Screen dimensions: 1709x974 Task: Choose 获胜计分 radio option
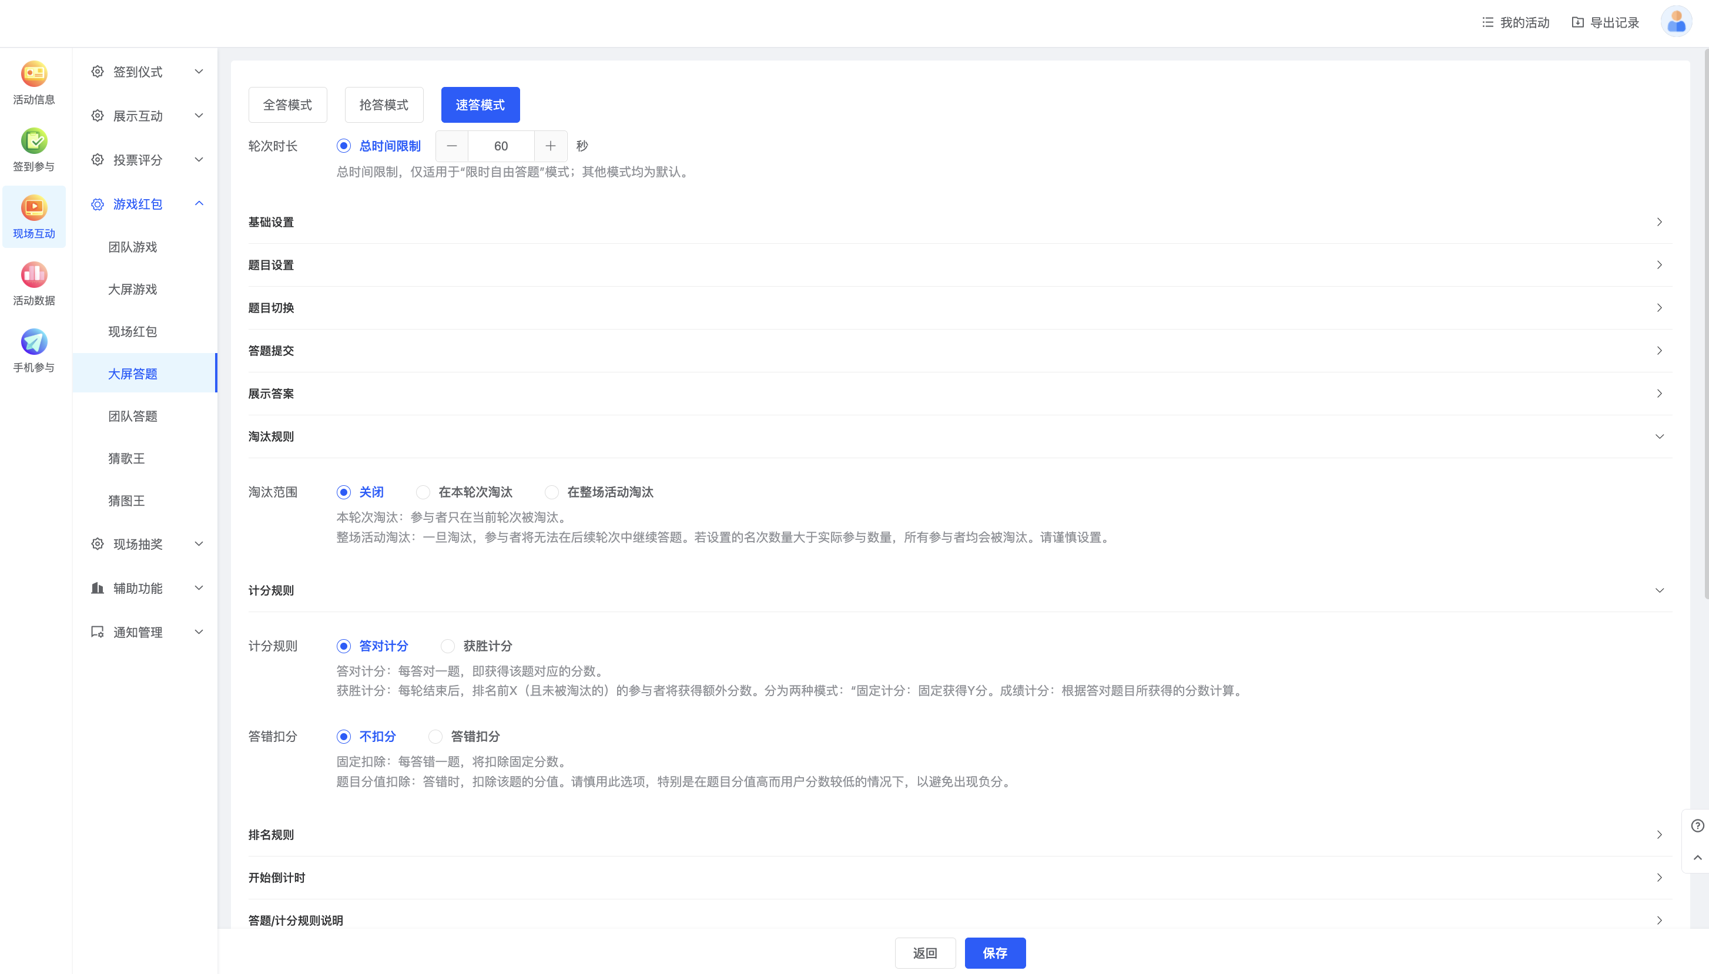coord(448,646)
